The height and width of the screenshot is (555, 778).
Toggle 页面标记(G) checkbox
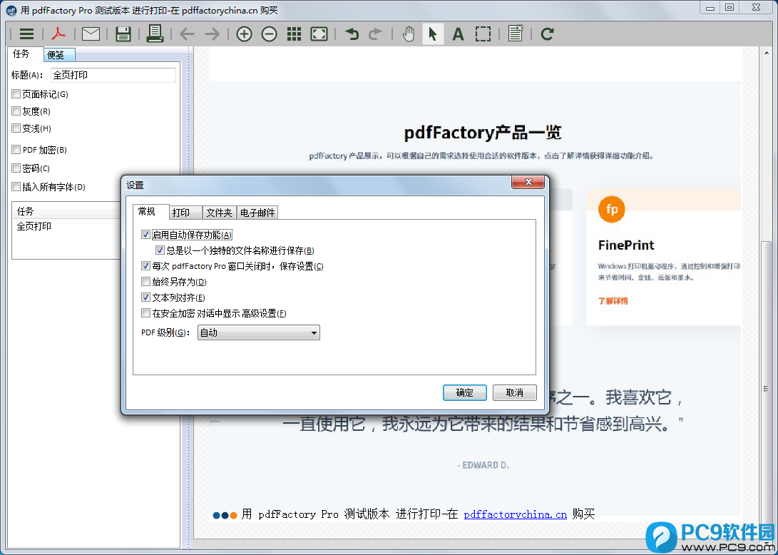click(16, 94)
